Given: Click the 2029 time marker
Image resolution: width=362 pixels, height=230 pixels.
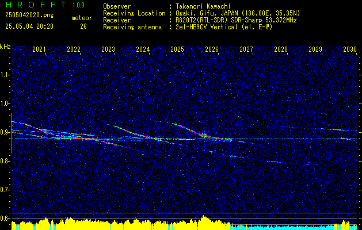Looking at the screenshot, I should [x=315, y=49].
